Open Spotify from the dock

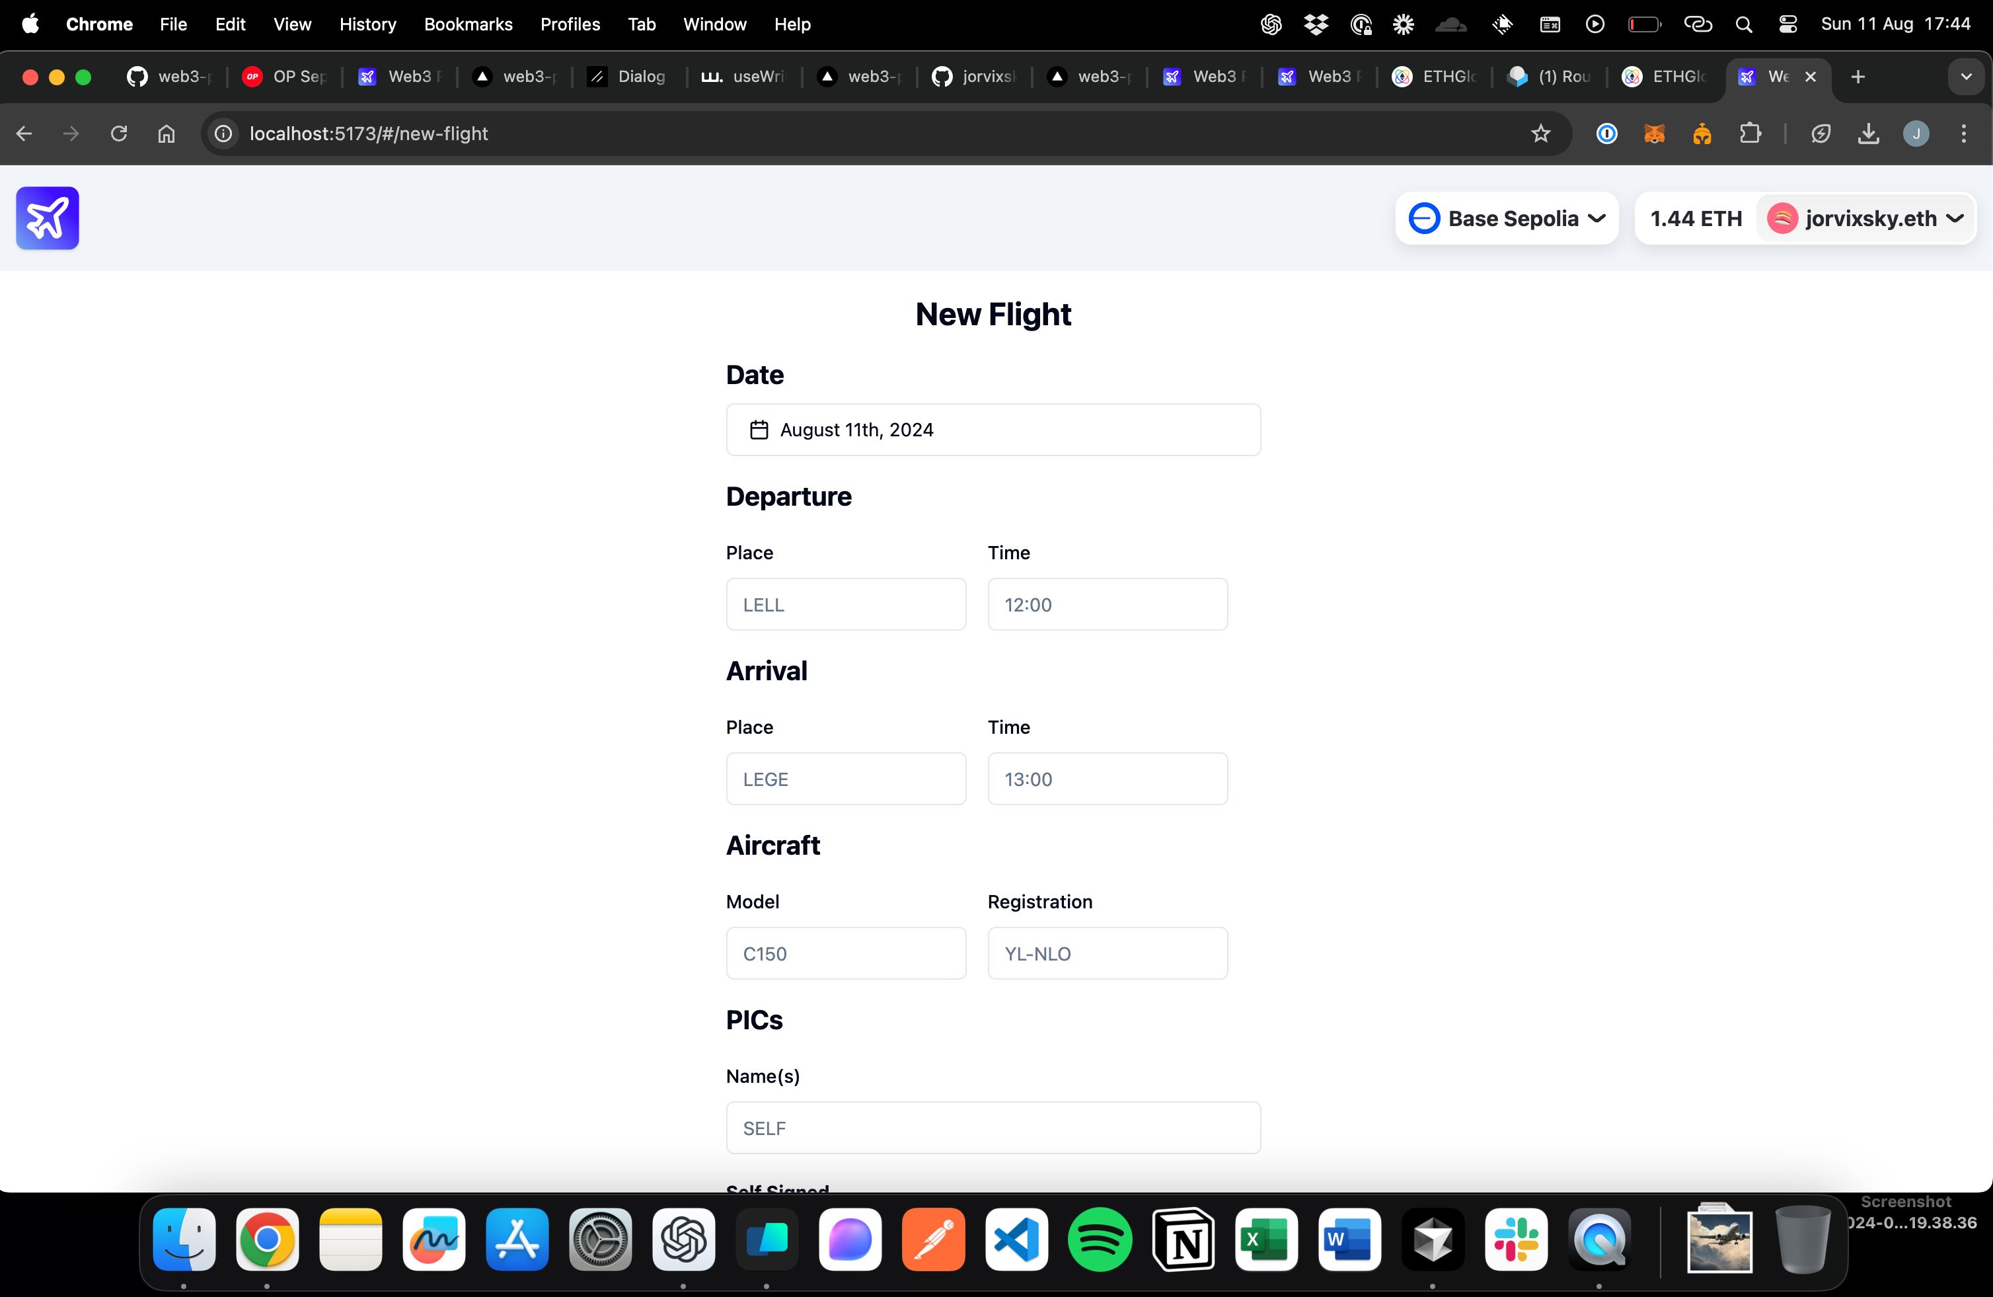tap(1100, 1239)
